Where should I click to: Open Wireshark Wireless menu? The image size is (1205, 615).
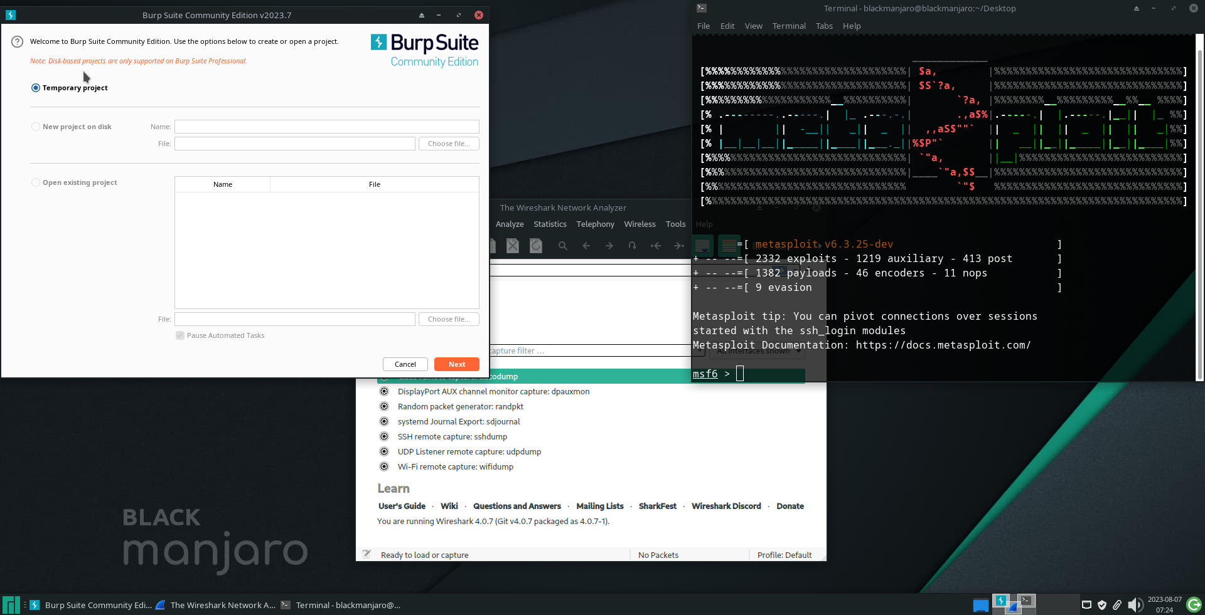pyautogui.click(x=640, y=224)
